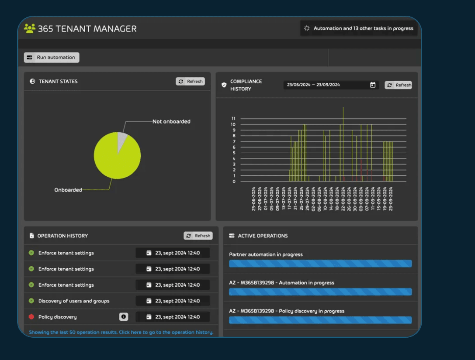Screen dimensions: 475x360
Task: Click date stamp on Policy discovery row
Action: pyautogui.click(x=173, y=317)
